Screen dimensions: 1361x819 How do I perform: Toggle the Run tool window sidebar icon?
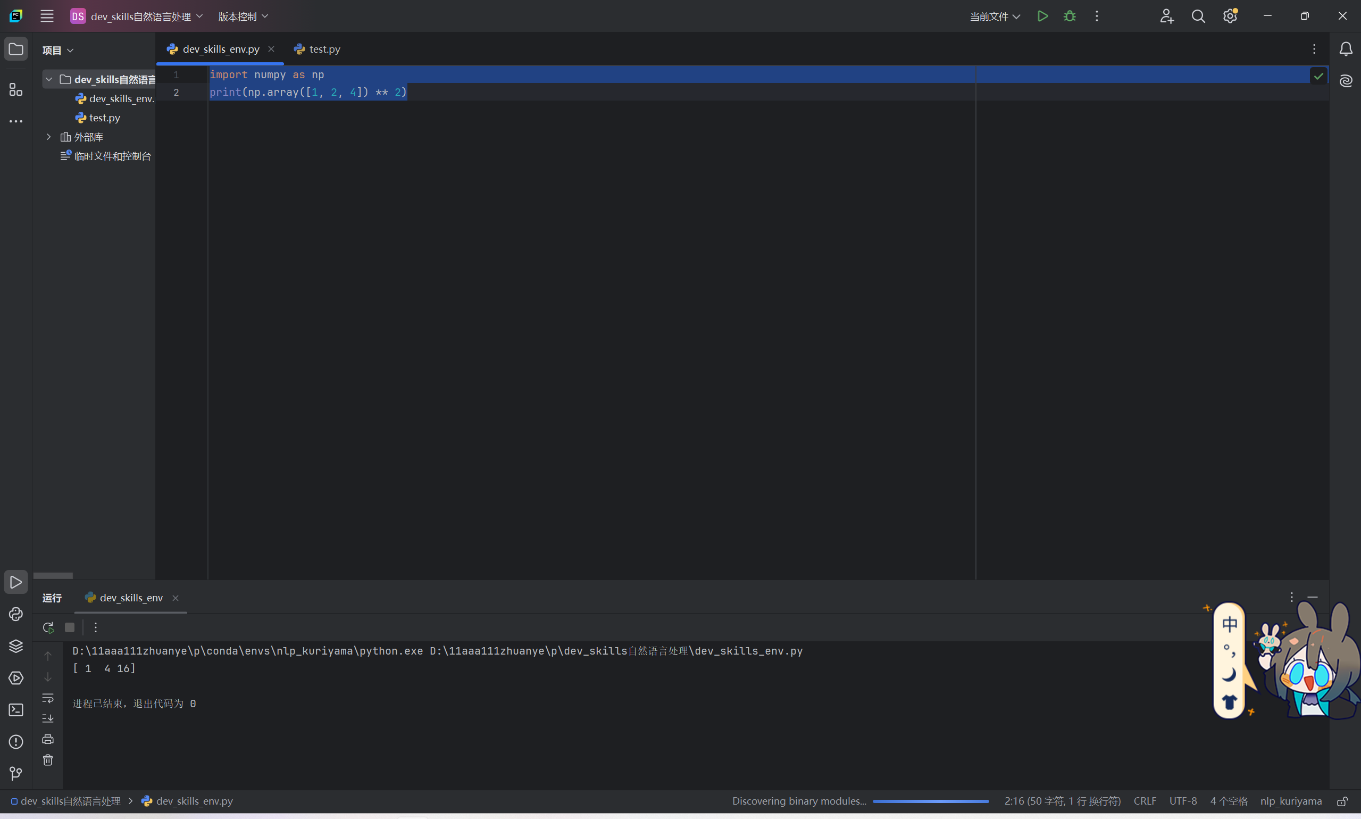click(x=16, y=582)
